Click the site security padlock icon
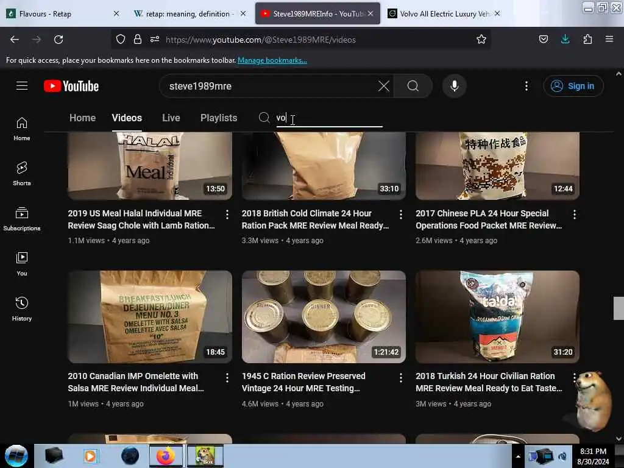 pyautogui.click(x=138, y=39)
